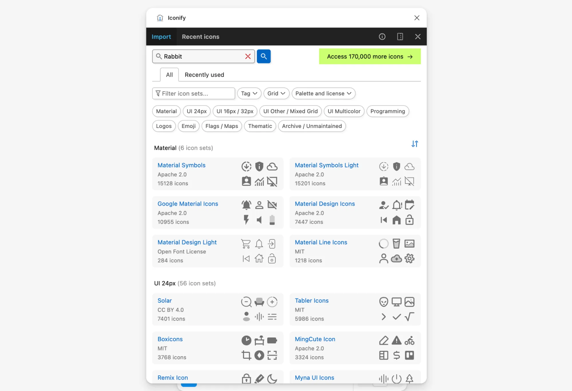Click the blue search magnifier button
The image size is (572, 391).
(x=264, y=56)
